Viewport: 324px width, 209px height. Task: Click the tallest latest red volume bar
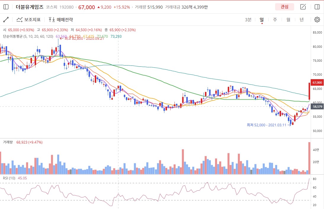[309, 158]
